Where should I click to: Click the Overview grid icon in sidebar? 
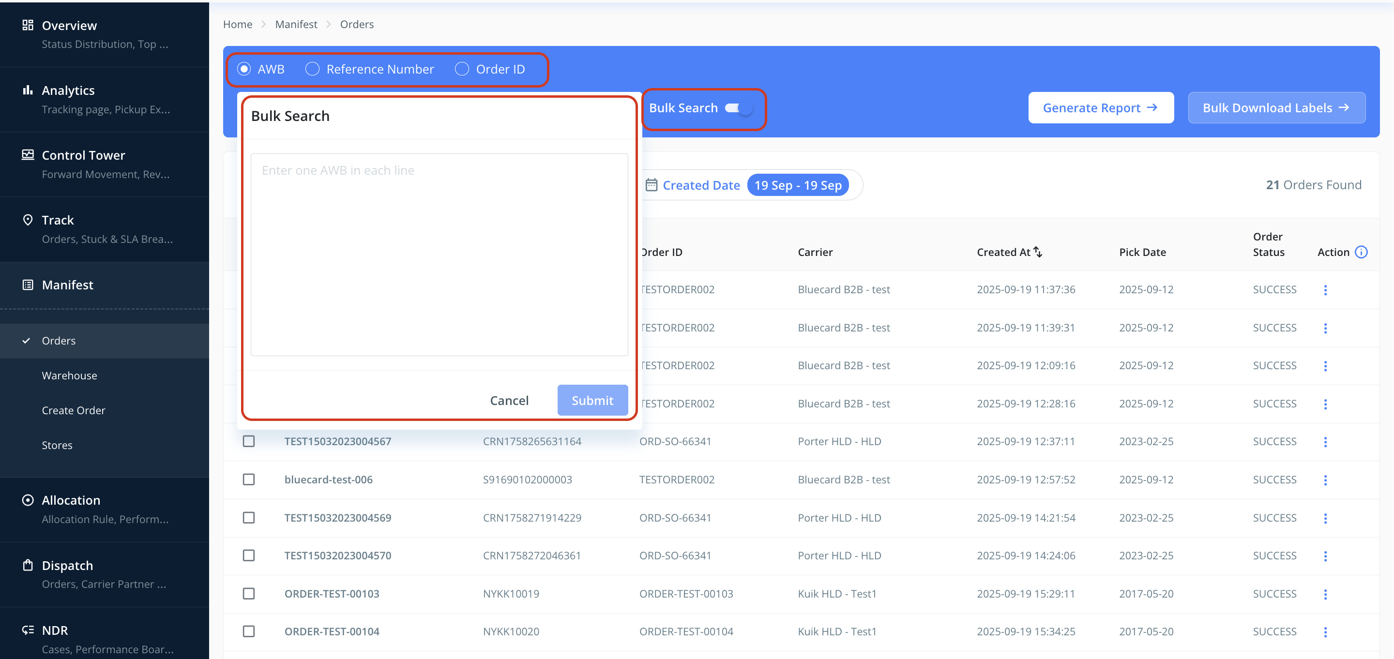(x=28, y=25)
